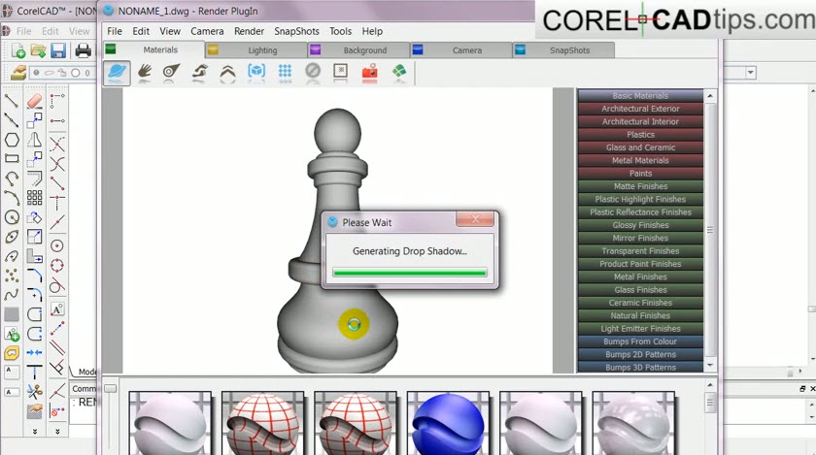This screenshot has width=816, height=455.
Task: Click CorelCAD Open folder icon
Action: (38, 51)
